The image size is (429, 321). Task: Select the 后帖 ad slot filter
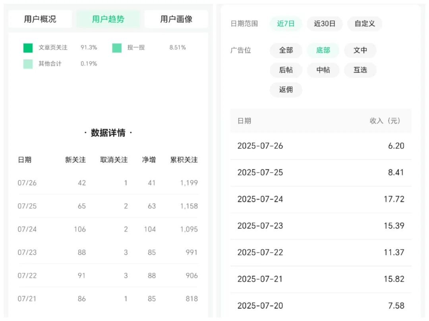[x=286, y=70]
